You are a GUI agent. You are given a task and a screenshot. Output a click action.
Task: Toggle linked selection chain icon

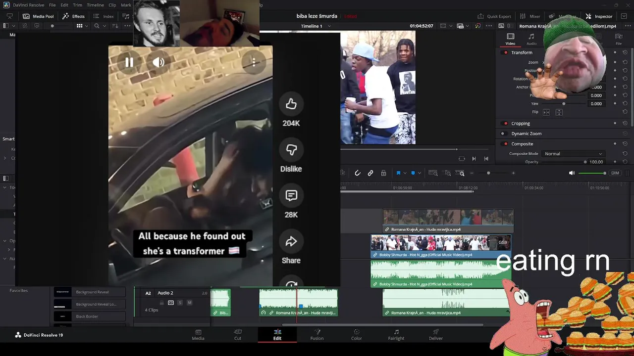point(370,173)
